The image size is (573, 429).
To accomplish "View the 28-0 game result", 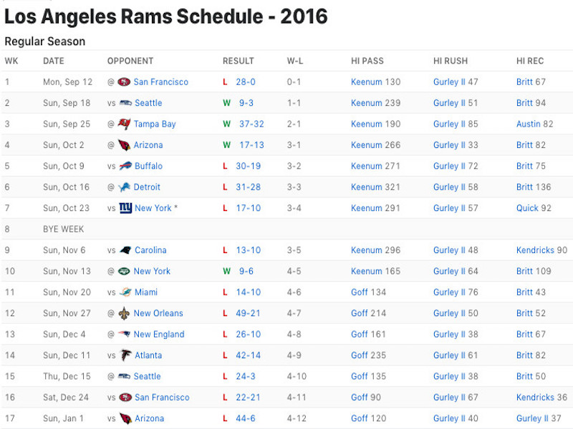I will (246, 82).
